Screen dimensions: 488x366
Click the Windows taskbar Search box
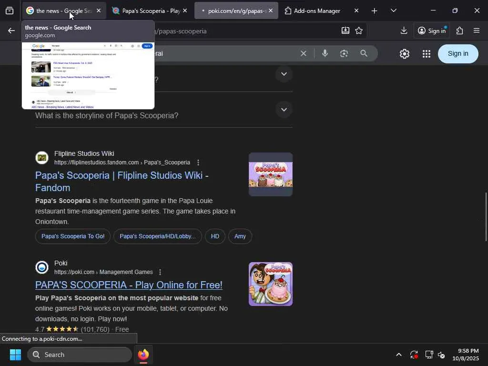[x=80, y=355]
